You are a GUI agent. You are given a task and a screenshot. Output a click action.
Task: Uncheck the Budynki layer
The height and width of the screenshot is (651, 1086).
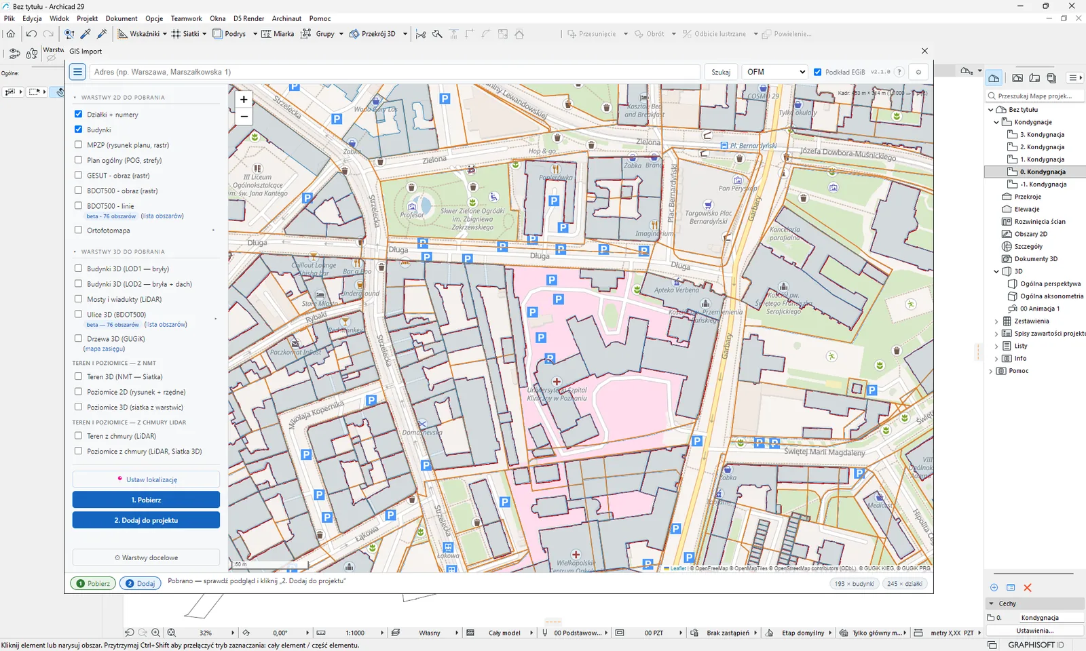pyautogui.click(x=78, y=130)
